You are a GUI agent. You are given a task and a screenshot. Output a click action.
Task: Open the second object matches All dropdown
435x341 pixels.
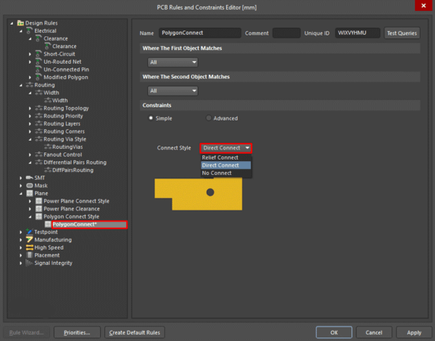(173, 91)
